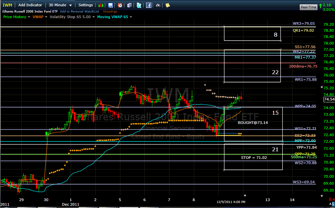Open the 30 Minute timeframe dropdown
The height and width of the screenshot is (208, 335).
(x=60, y=5)
